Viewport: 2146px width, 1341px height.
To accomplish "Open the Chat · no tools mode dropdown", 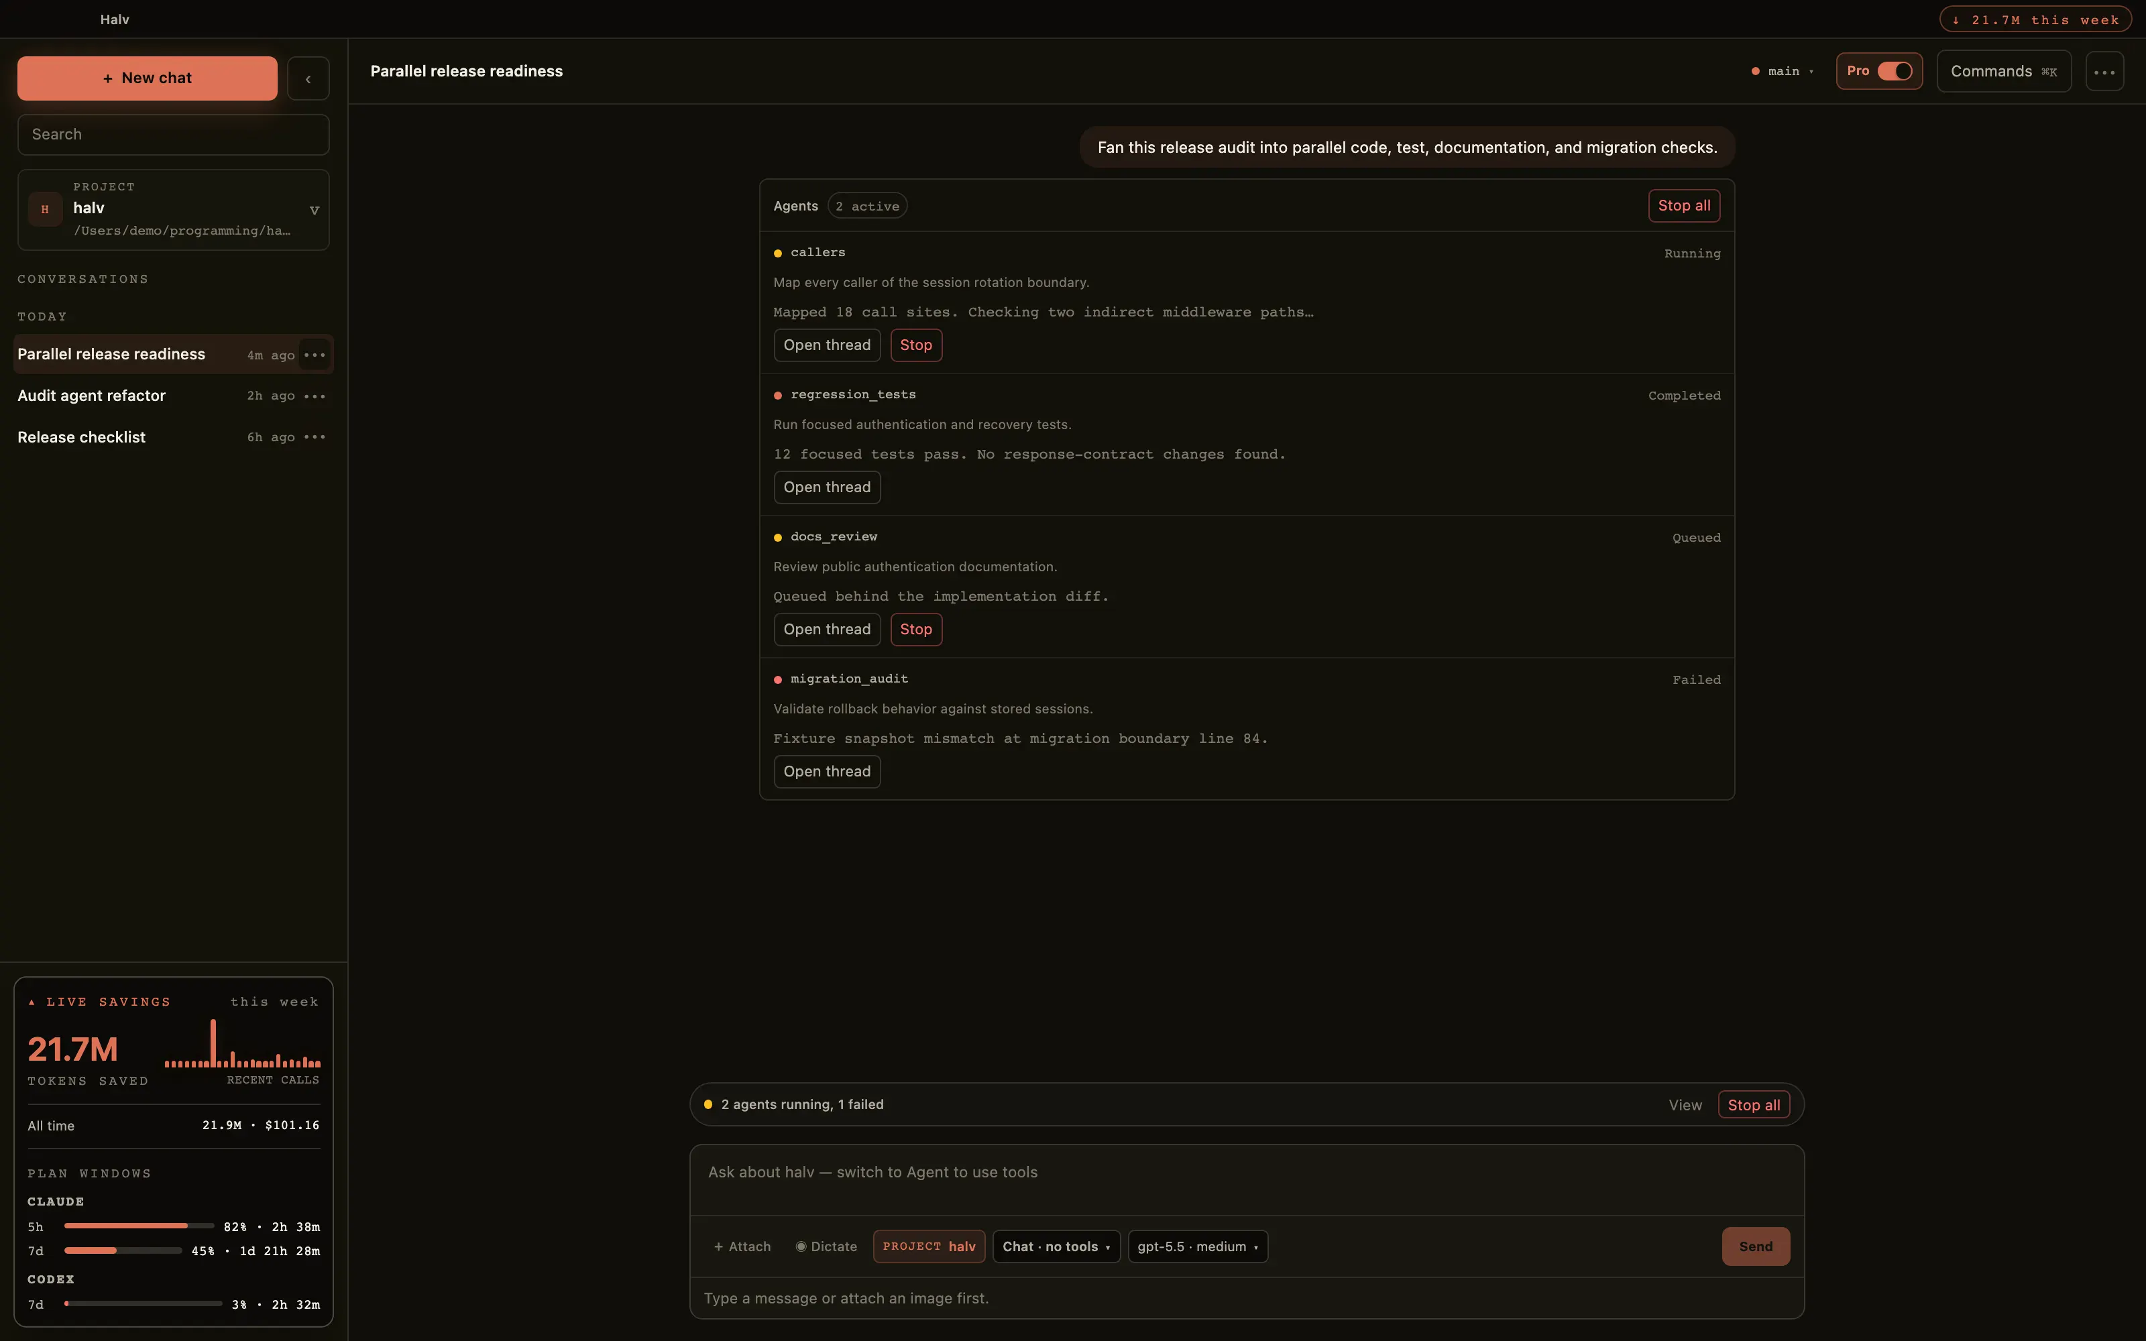I will pos(1056,1246).
